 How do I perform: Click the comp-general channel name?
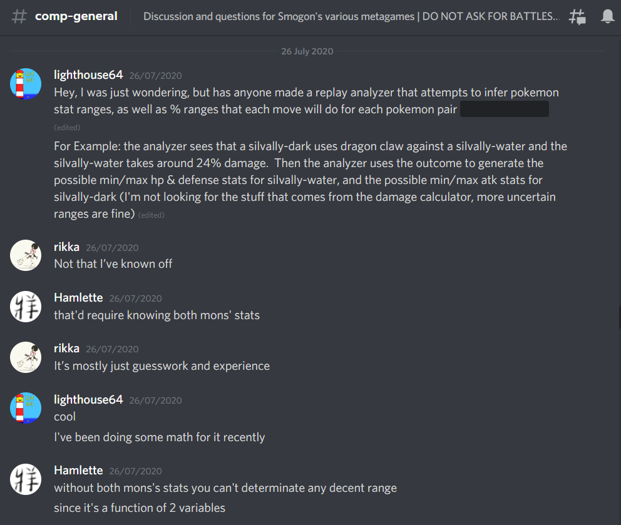76,16
